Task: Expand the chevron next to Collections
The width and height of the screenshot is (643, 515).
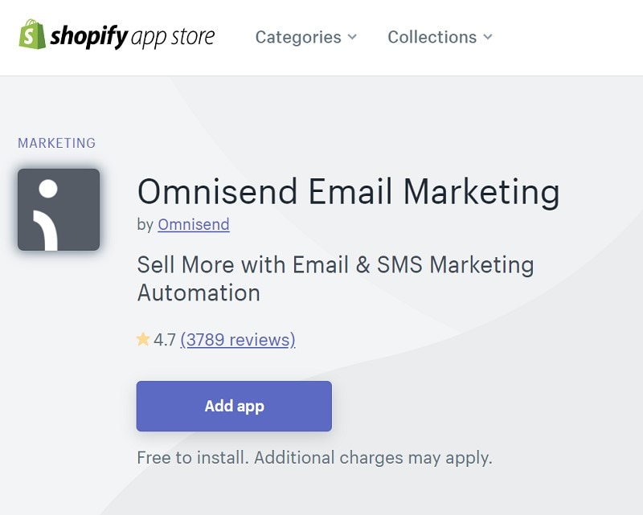Action: [488, 38]
